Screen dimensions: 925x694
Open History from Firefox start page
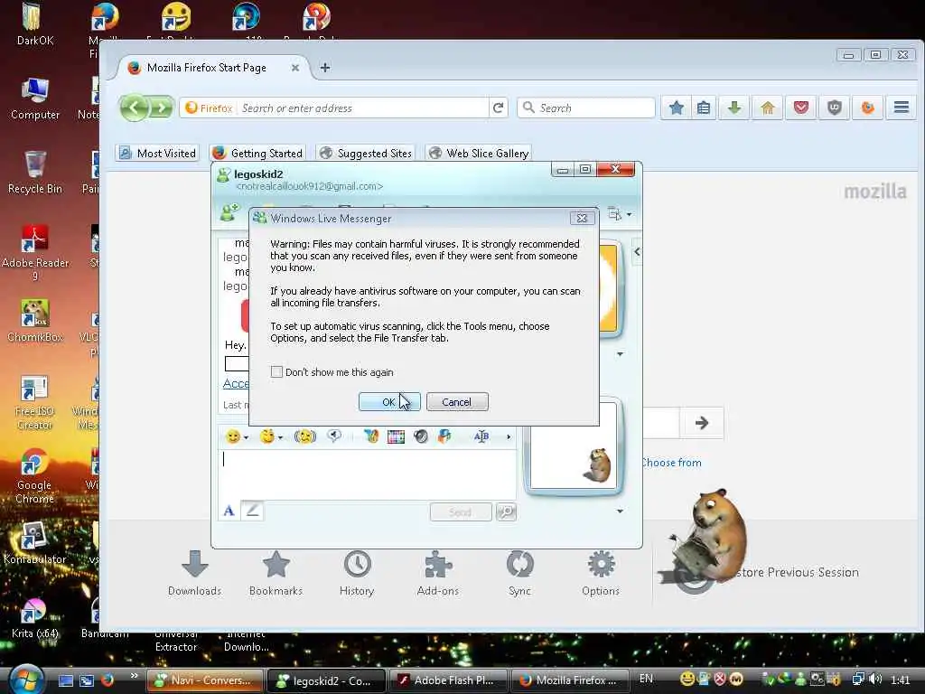[x=357, y=574]
